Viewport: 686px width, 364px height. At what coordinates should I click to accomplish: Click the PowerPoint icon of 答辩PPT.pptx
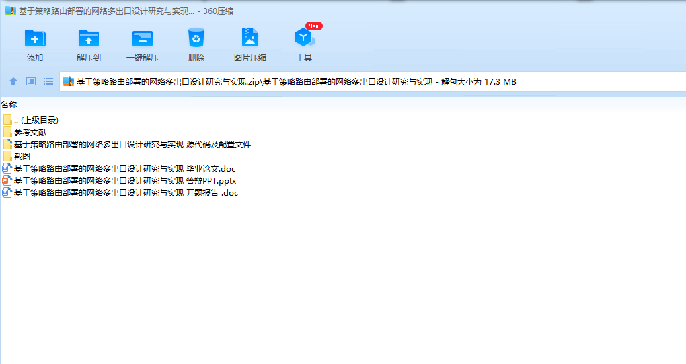(7, 181)
